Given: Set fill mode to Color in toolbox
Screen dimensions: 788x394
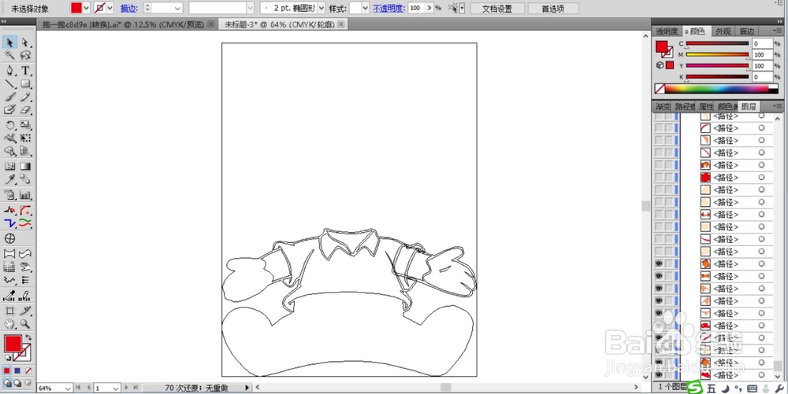Looking at the screenshot, I should tap(7, 370).
